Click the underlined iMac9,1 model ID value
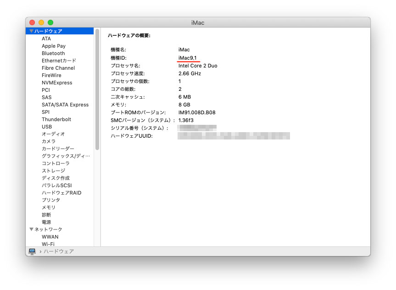 [x=187, y=57]
